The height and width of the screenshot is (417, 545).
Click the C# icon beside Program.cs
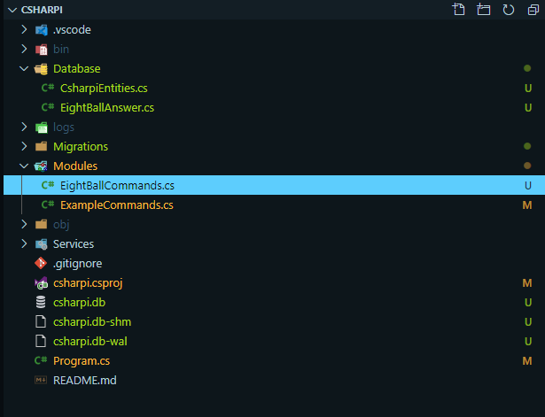41,361
